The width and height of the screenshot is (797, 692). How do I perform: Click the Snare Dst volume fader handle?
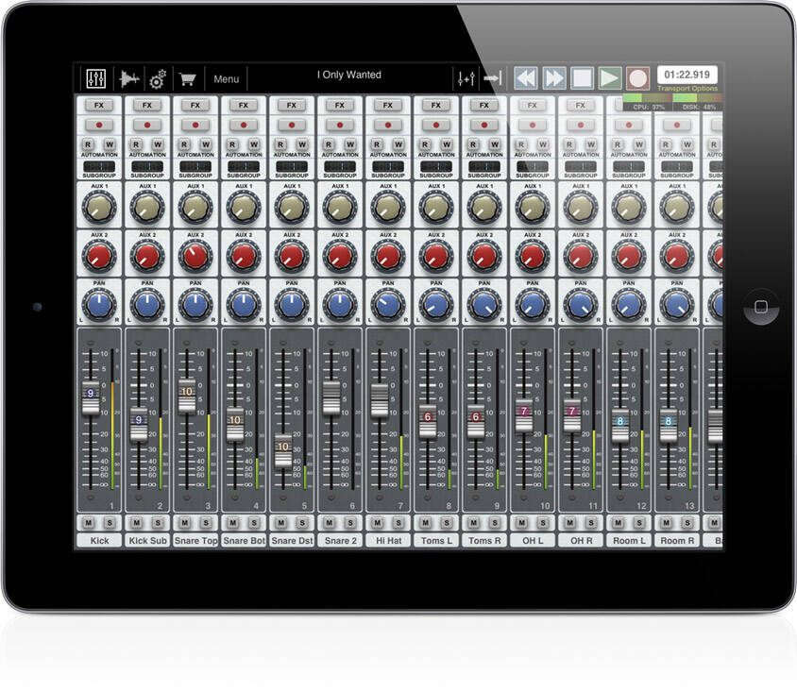pyautogui.click(x=283, y=451)
